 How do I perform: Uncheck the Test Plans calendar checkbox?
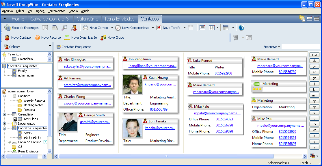click(15, 119)
